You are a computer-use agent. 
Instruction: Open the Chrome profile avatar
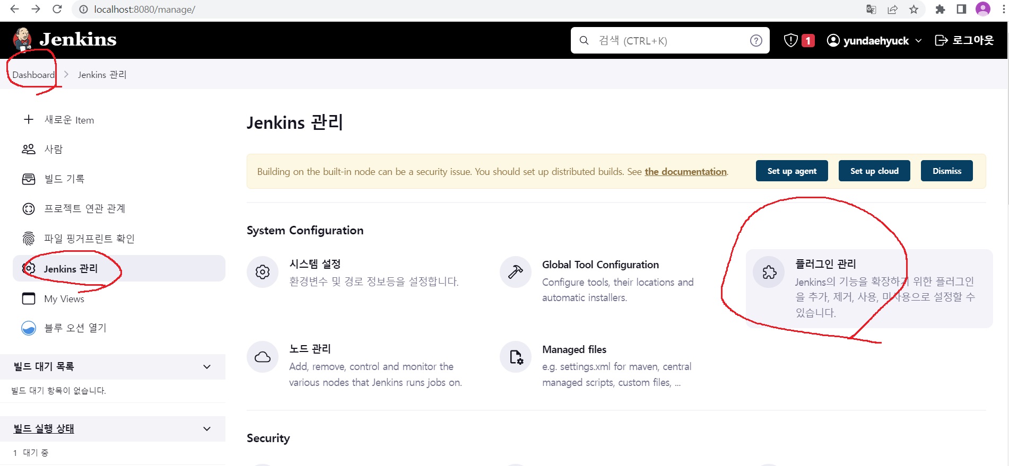pos(983,9)
